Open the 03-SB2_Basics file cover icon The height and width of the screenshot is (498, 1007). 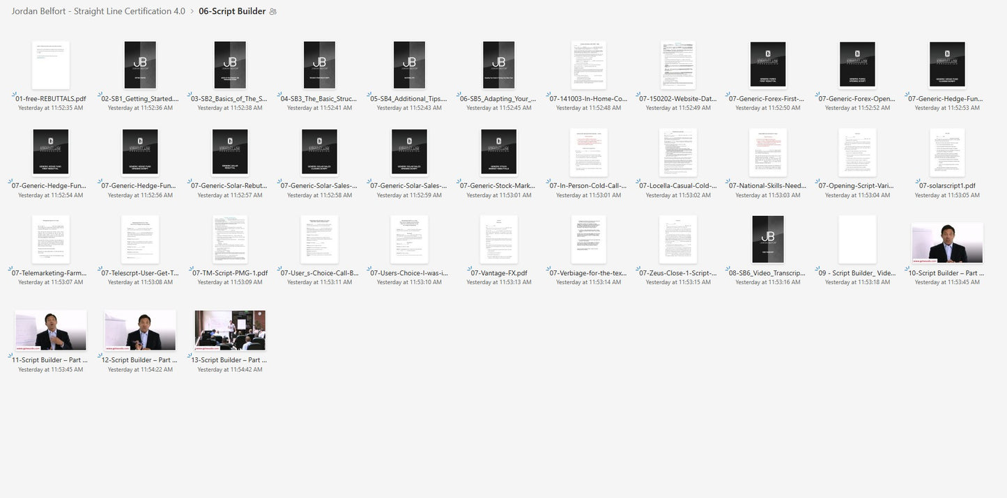pos(230,65)
